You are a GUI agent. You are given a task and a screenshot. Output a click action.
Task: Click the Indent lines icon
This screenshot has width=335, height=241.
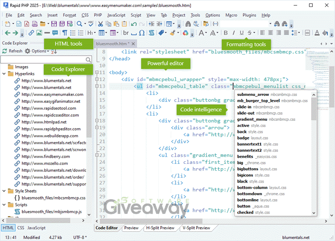point(151,24)
